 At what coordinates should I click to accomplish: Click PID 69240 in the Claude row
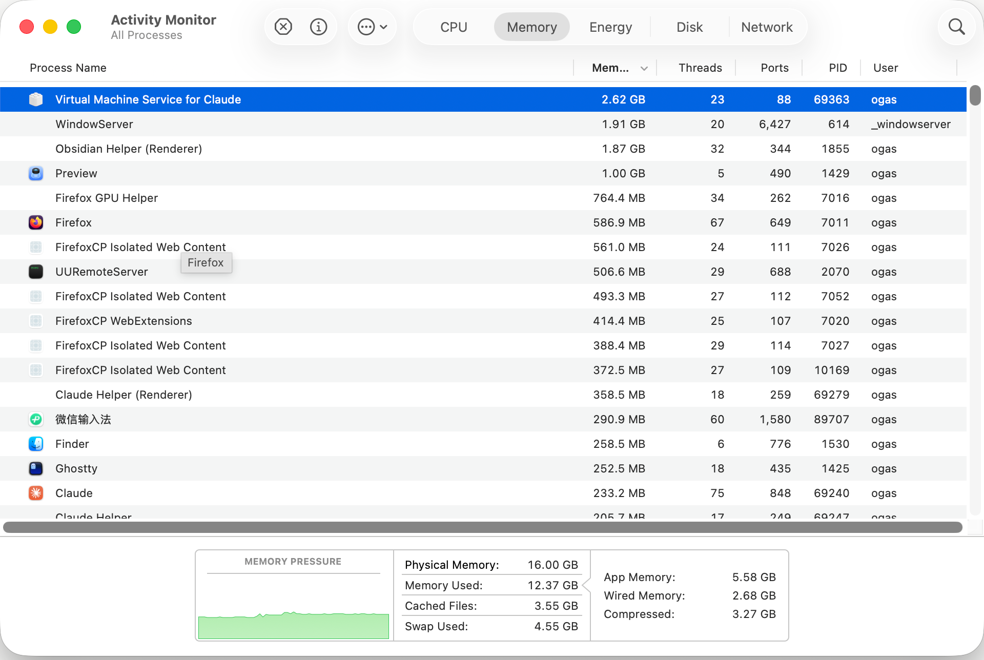coord(831,493)
